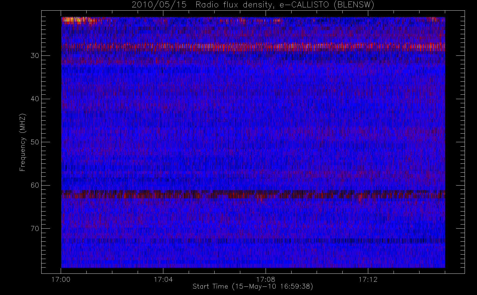477x295 pixels.
Task: Click the "50" frequency tick label
Action: [35, 142]
